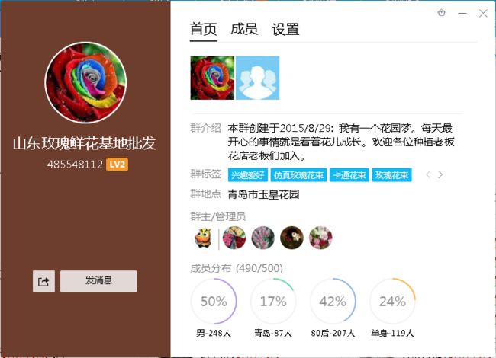
Task: Select the 兴趣爱好 group tag
Action: coord(248,175)
